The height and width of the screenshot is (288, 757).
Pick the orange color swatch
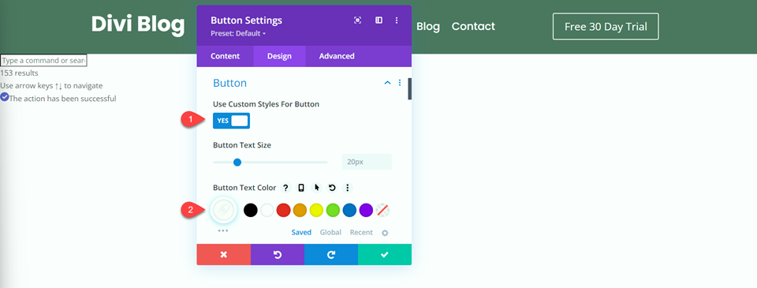[x=300, y=210]
